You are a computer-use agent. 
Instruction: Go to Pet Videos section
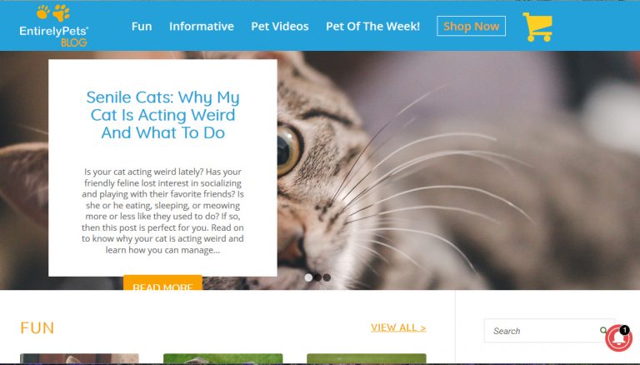[280, 26]
